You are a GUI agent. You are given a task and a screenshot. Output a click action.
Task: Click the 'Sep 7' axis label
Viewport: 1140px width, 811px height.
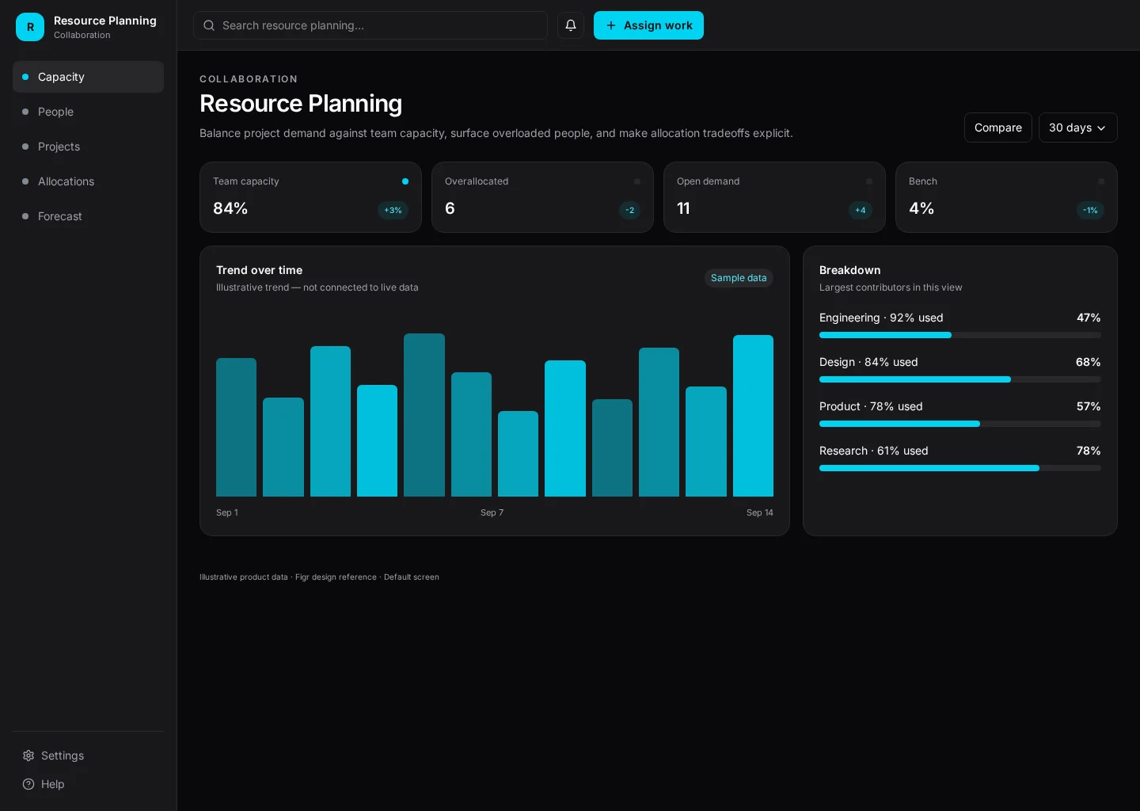(x=492, y=512)
